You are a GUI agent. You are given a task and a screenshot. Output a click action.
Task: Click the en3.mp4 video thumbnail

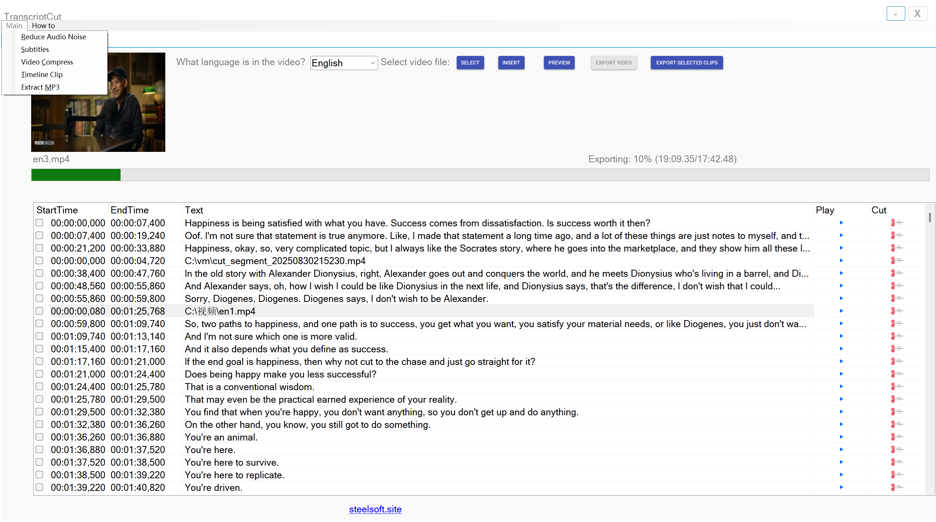click(98, 102)
